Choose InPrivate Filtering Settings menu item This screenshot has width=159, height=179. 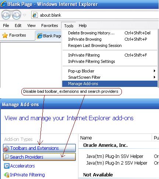click(110, 61)
